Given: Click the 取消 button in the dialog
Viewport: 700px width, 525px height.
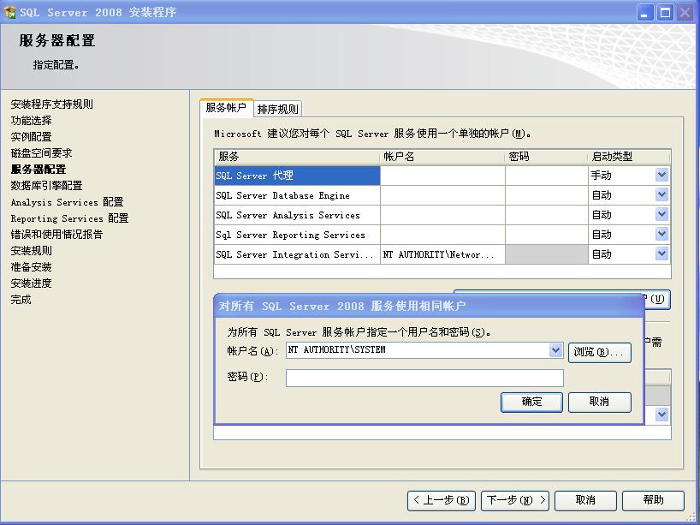Looking at the screenshot, I should point(598,402).
